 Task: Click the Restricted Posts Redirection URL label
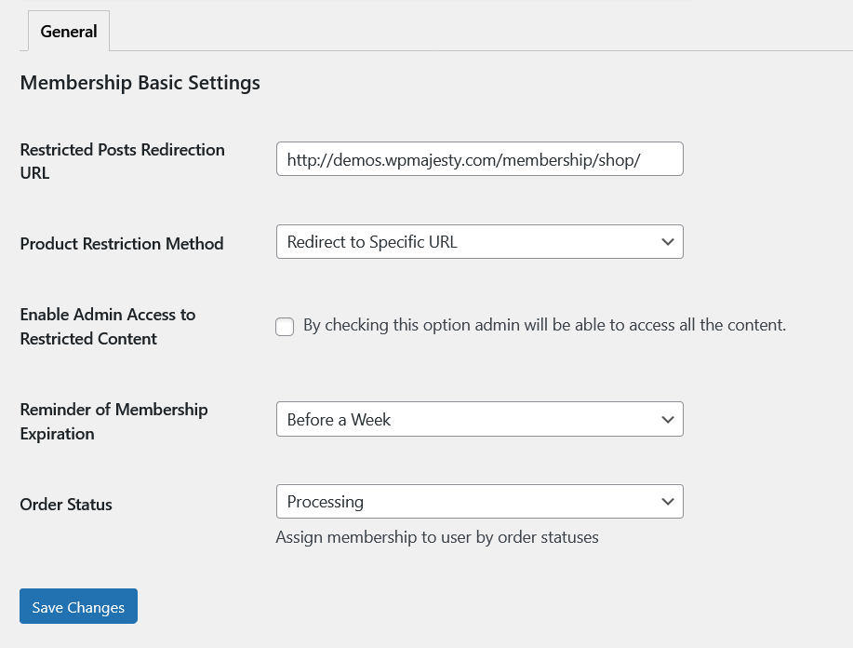pos(122,161)
